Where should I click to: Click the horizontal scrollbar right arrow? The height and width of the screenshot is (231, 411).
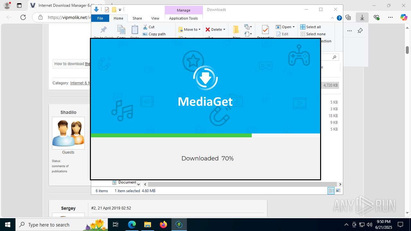340,184
